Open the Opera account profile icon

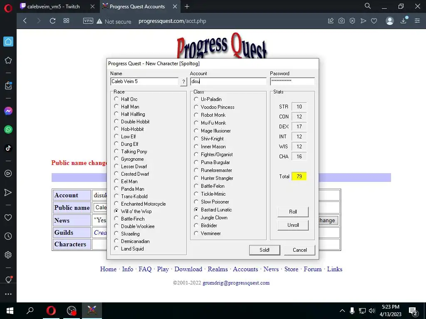[390, 21]
